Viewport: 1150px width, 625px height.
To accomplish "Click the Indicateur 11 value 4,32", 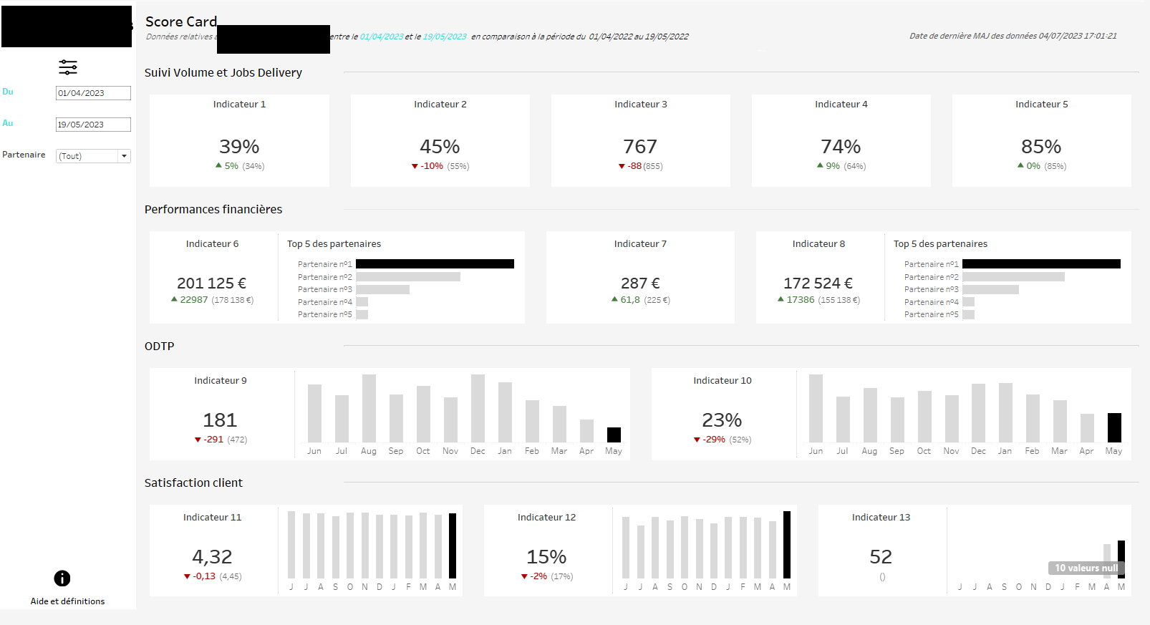I will 212,557.
